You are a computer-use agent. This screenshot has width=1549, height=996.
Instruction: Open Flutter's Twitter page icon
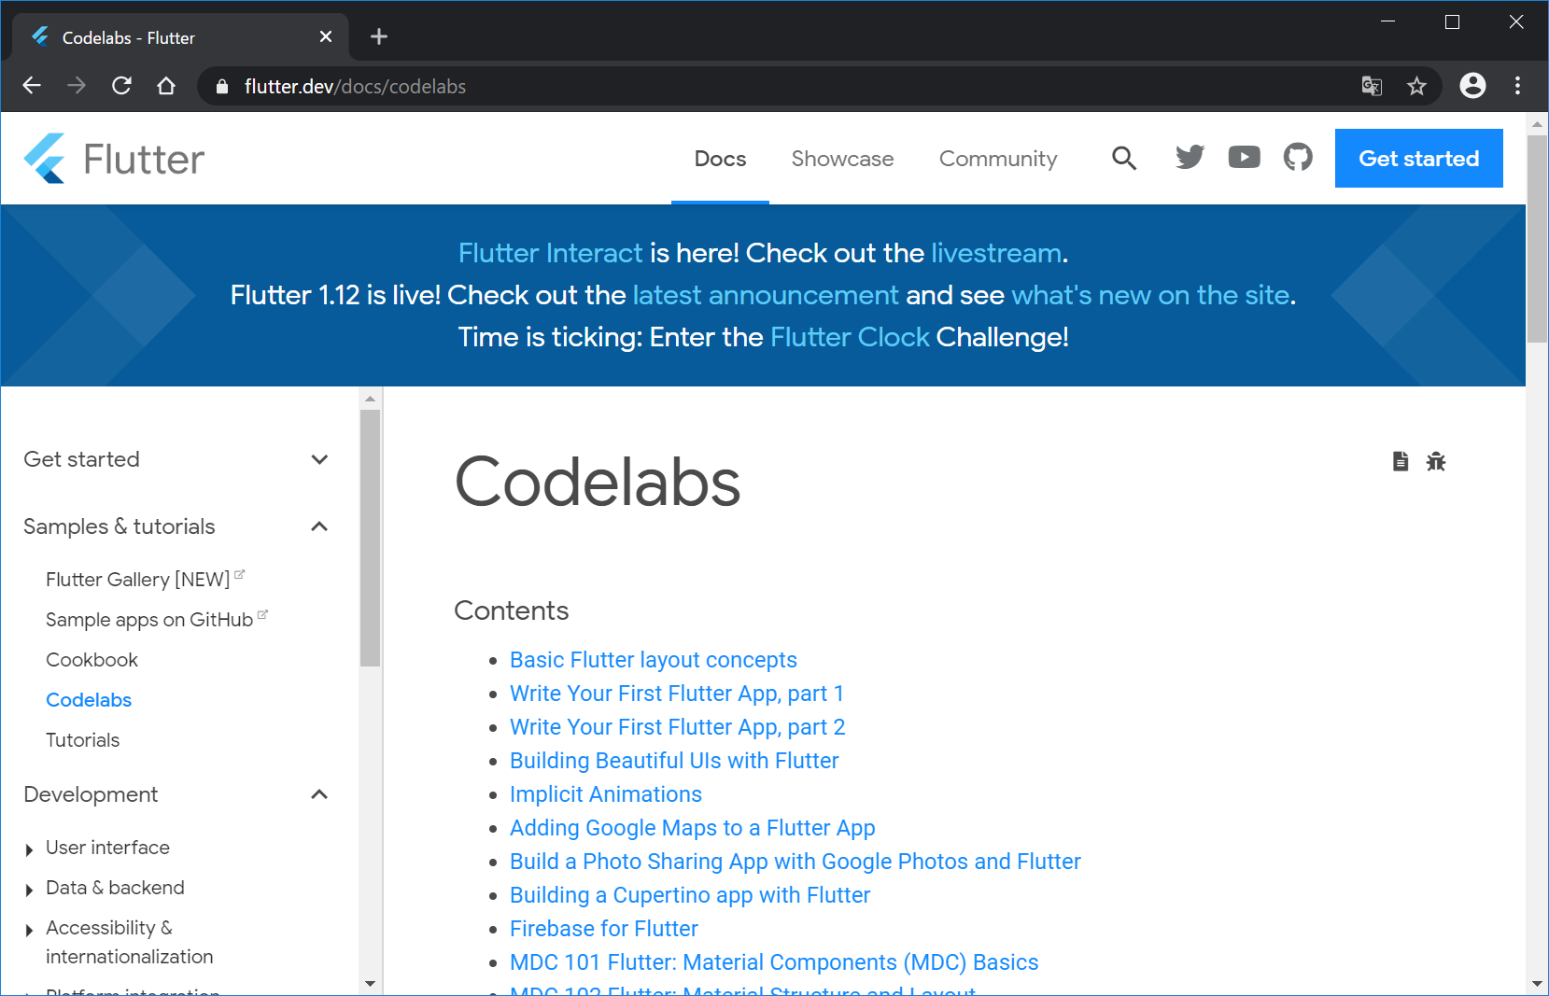[x=1190, y=158]
